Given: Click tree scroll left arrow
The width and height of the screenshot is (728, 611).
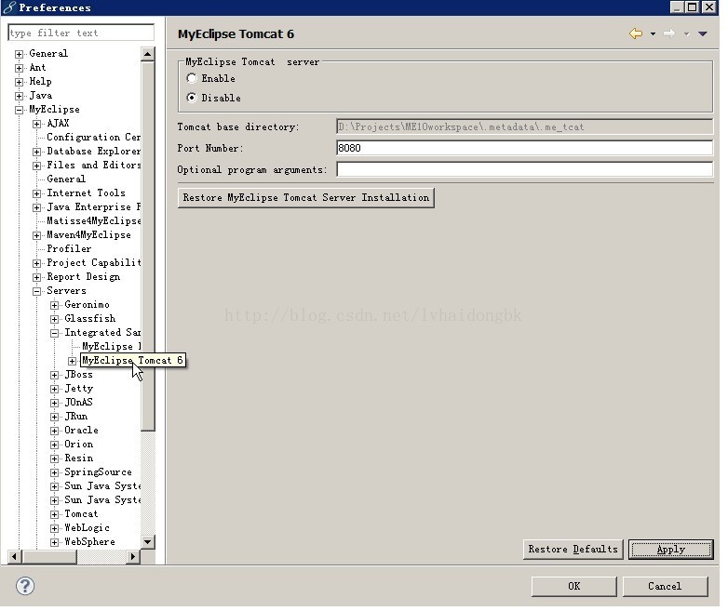Looking at the screenshot, I should tap(14, 556).
